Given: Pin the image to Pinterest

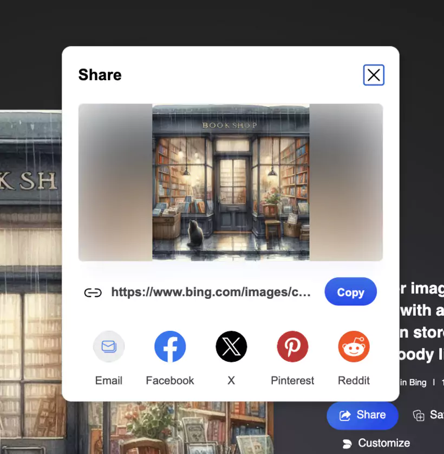Looking at the screenshot, I should (x=292, y=347).
